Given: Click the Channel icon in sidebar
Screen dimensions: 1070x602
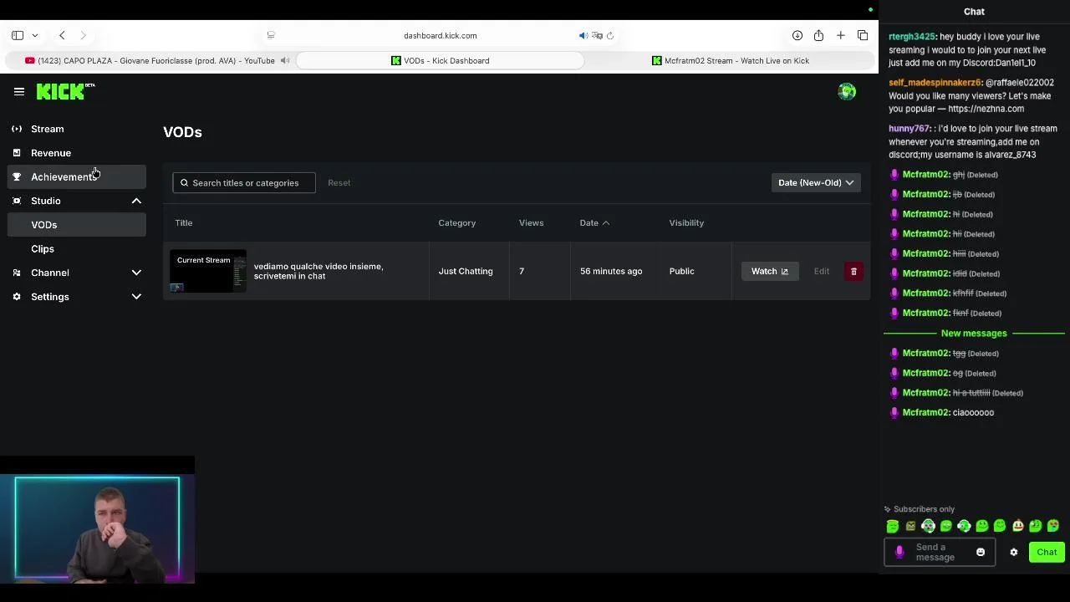Looking at the screenshot, I should tap(17, 273).
